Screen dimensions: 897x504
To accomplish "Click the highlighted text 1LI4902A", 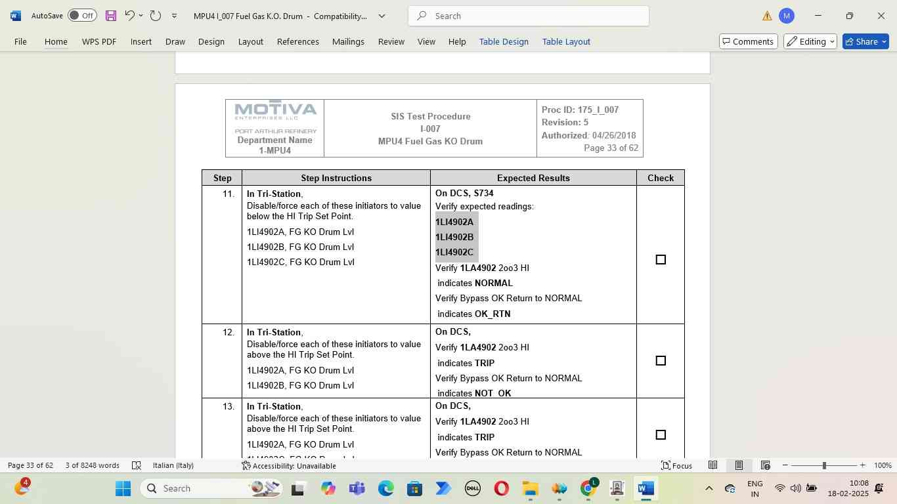I will point(454,222).
